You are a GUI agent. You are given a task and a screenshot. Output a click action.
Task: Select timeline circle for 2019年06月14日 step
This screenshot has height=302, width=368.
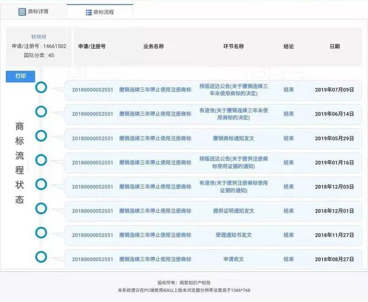(x=41, y=111)
